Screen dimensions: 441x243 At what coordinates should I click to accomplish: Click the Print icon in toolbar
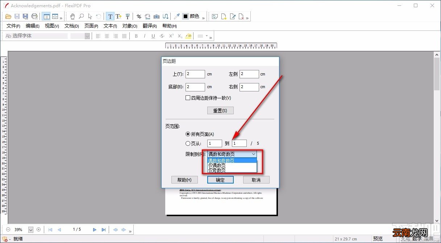tap(34, 16)
